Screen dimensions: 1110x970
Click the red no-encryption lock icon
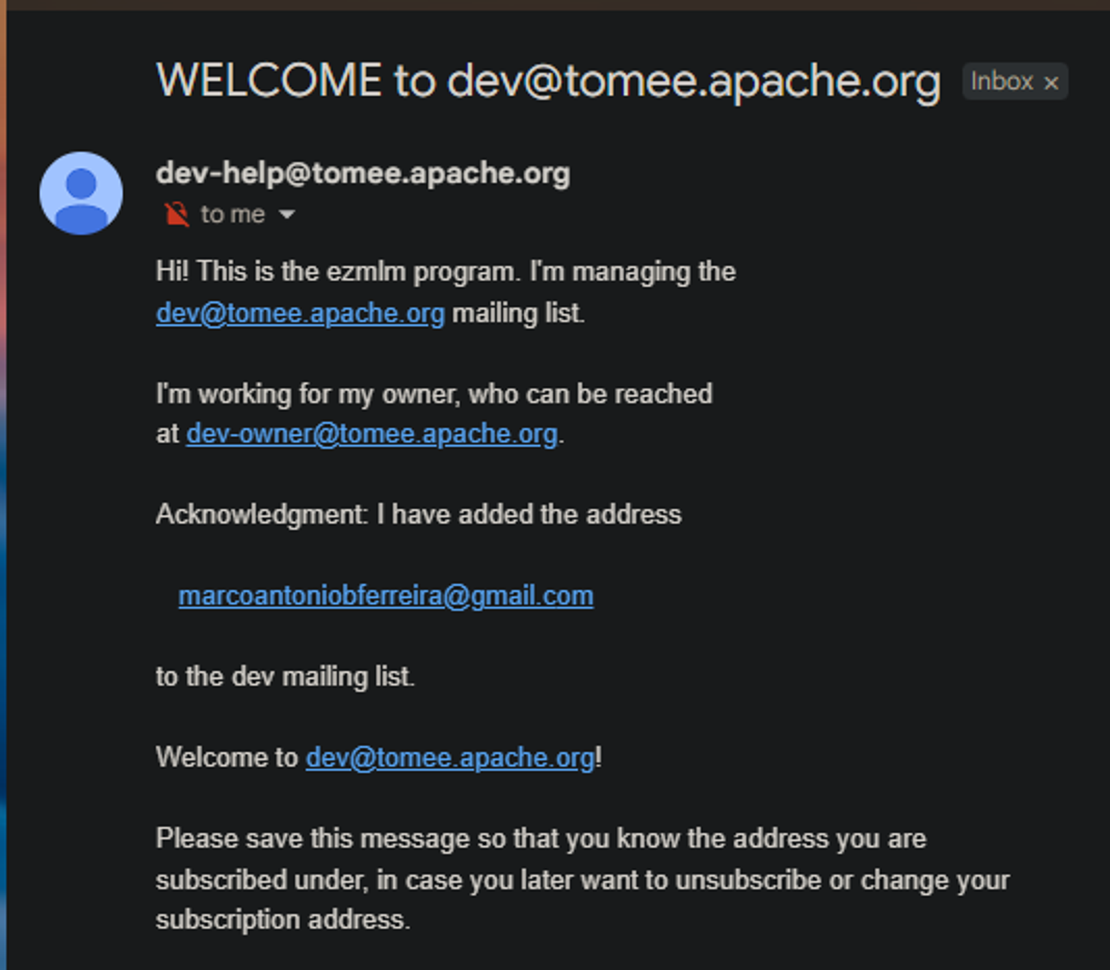coord(177,214)
